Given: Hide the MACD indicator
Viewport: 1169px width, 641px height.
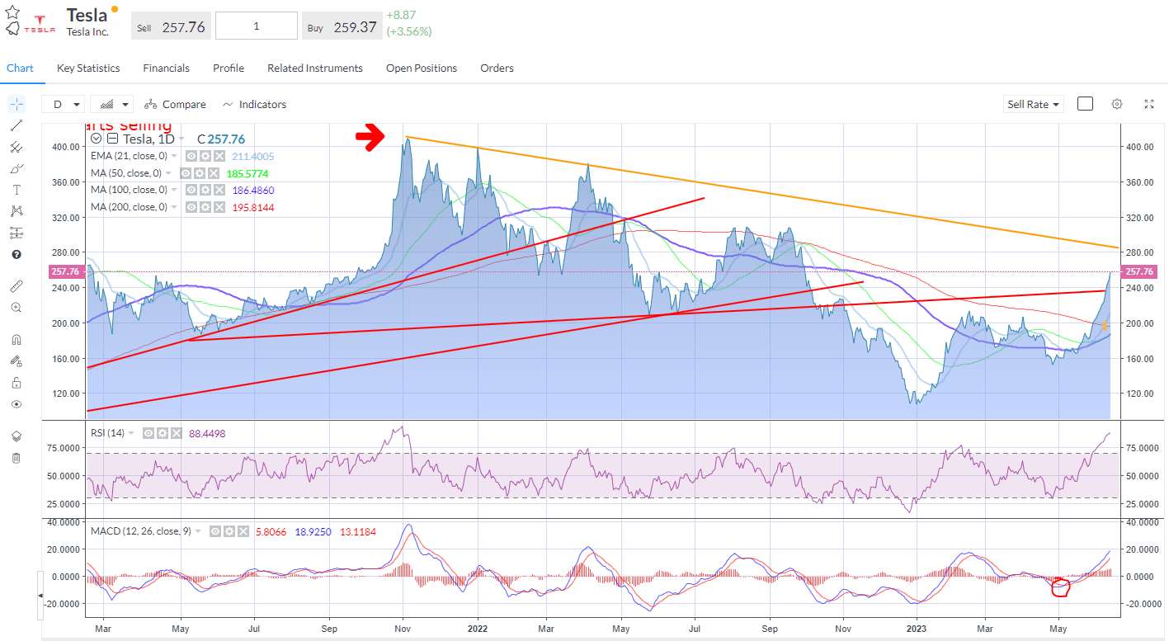Looking at the screenshot, I should 215,532.
